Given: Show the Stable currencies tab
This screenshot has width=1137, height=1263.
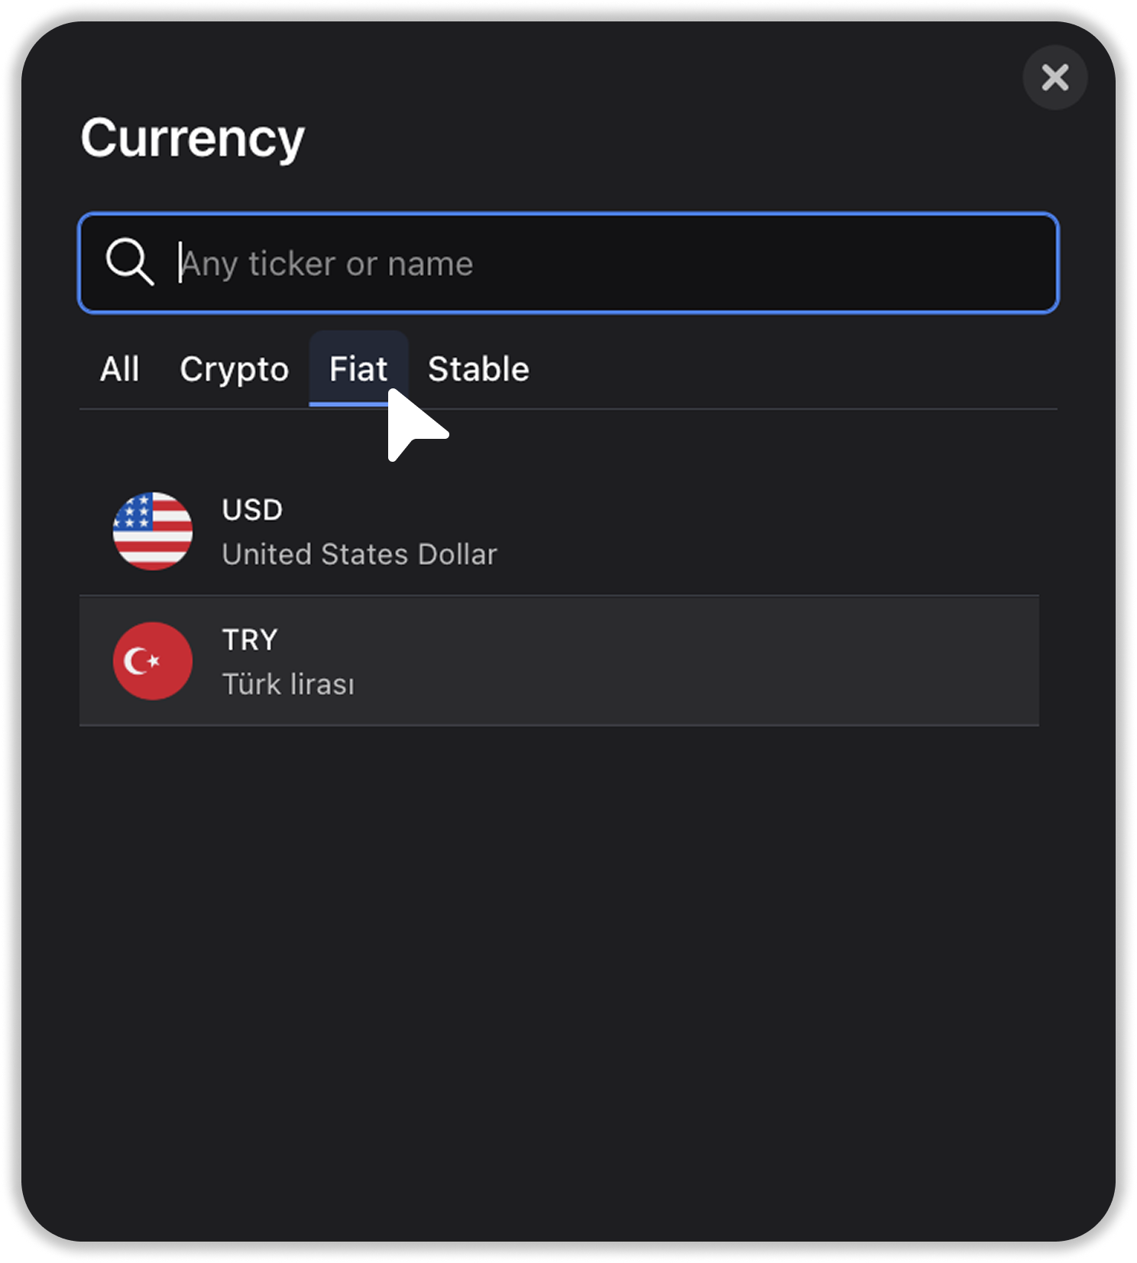Looking at the screenshot, I should pyautogui.click(x=478, y=369).
